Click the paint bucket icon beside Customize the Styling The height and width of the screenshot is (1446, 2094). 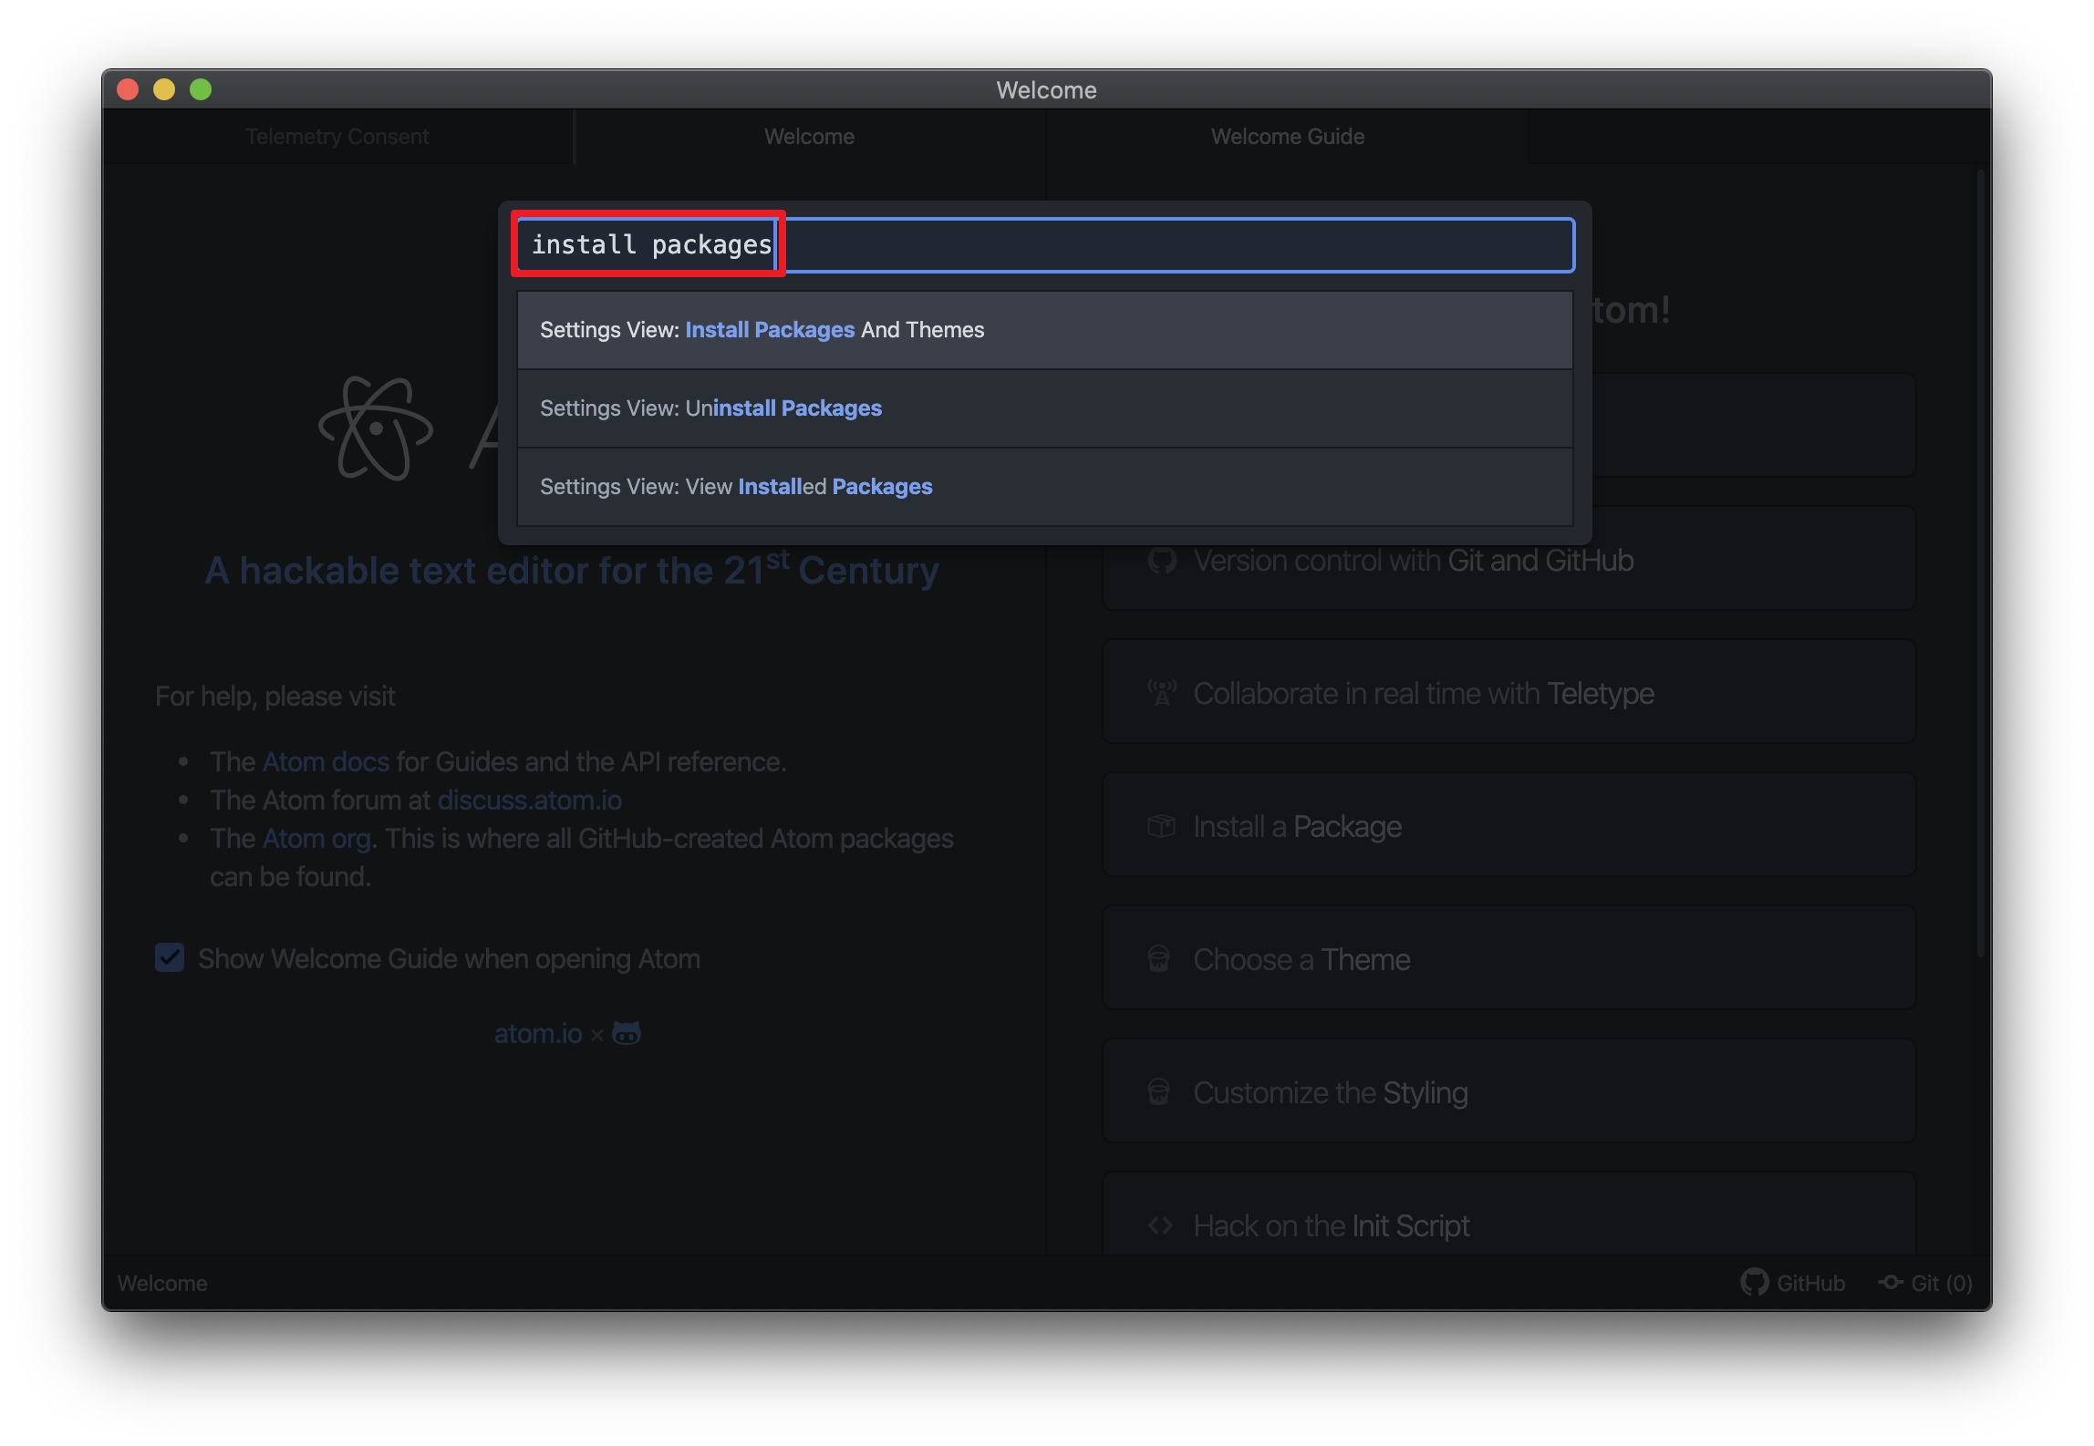tap(1159, 1092)
